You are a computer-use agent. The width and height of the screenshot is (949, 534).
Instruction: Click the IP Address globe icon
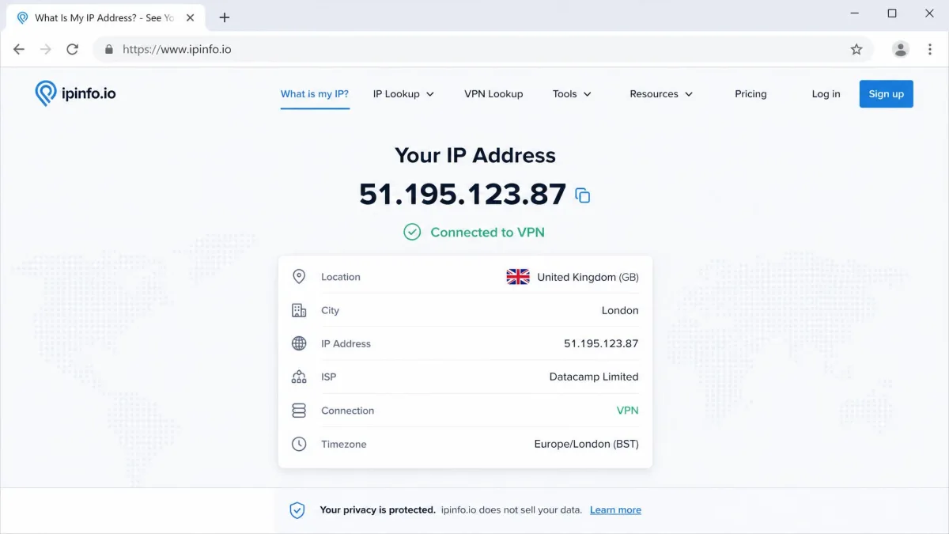pos(299,343)
